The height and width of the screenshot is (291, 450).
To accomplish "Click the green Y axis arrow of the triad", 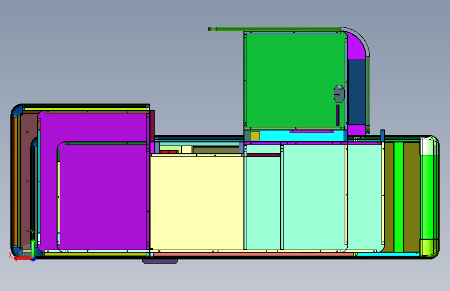I will 33,248.
